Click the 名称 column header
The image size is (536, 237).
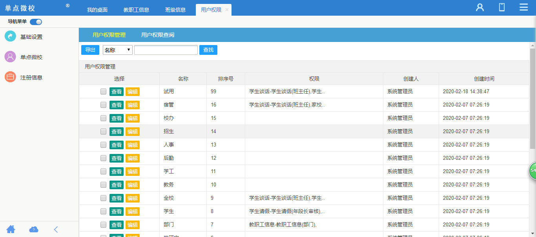coord(183,79)
